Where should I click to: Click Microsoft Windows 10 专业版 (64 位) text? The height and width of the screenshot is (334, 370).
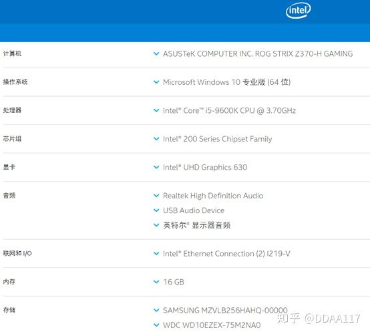[227, 82]
